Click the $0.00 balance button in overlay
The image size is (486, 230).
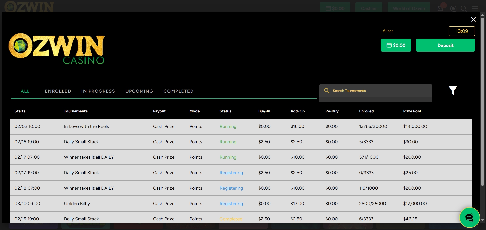coord(396,45)
